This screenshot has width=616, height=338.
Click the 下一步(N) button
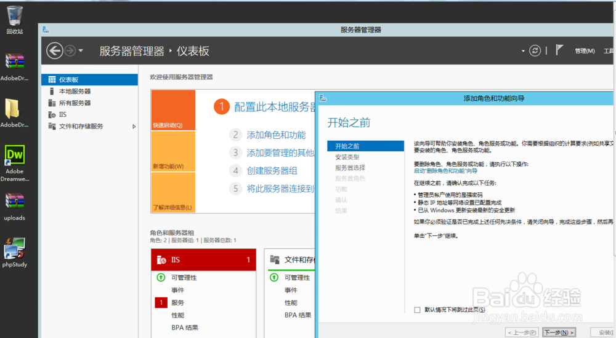pyautogui.click(x=559, y=332)
